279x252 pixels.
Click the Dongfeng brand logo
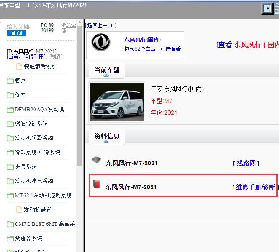(101, 42)
